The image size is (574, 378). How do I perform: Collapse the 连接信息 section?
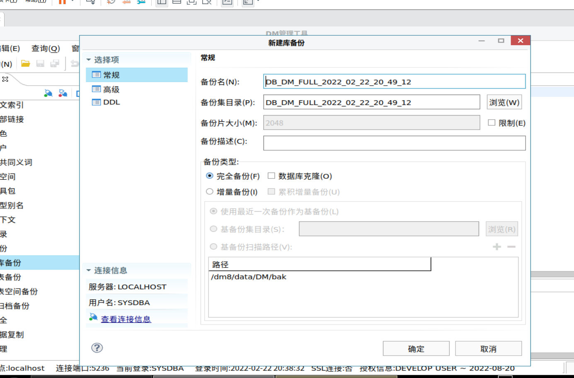click(89, 270)
